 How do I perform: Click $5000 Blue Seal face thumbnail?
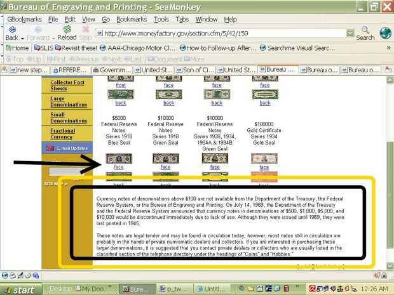pyautogui.click(x=119, y=159)
